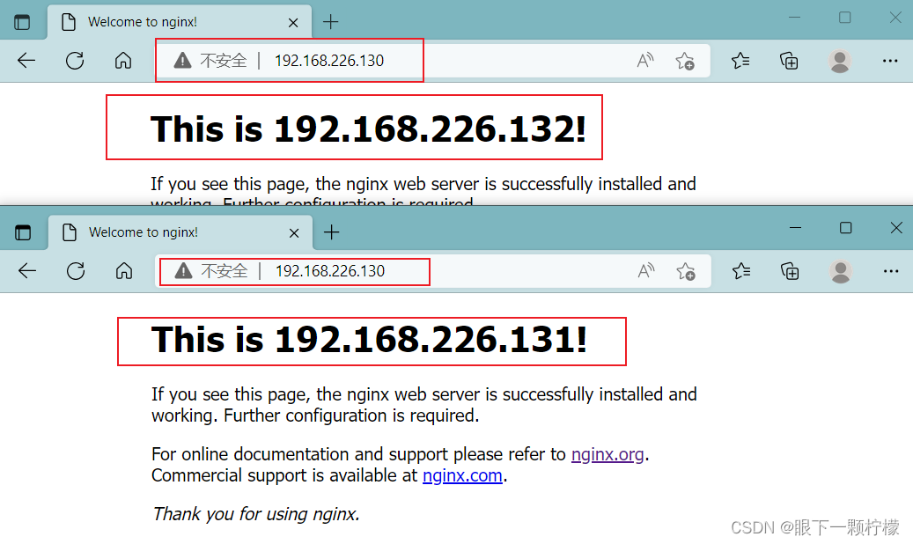The image size is (913, 544).
Task: Click the not-secure warning in lower window
Action: coord(211,271)
